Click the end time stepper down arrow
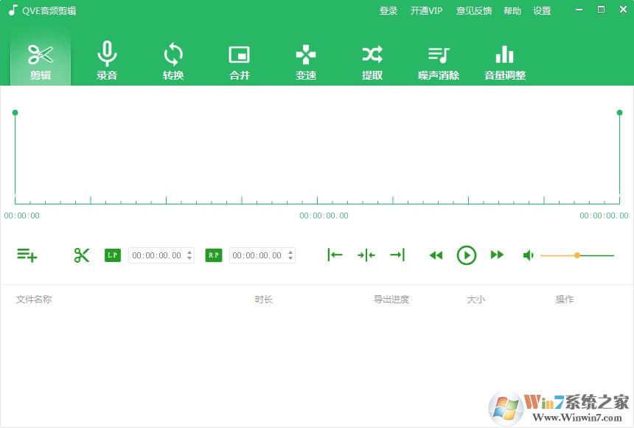This screenshot has width=634, height=428. tap(291, 259)
